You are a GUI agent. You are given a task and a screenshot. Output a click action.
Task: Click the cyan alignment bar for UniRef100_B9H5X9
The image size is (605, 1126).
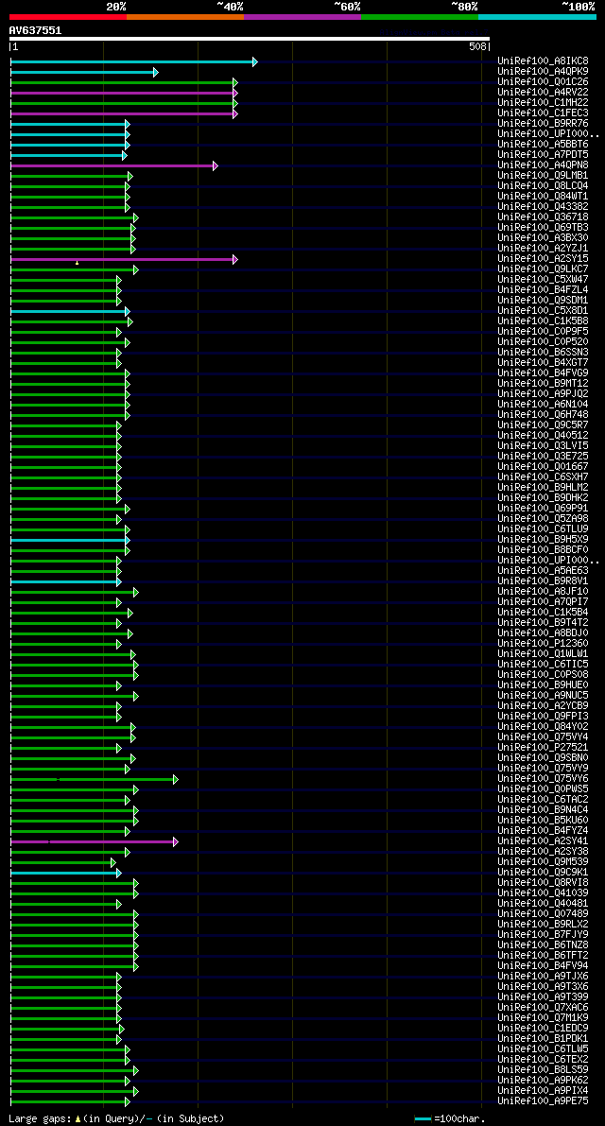click(x=70, y=540)
